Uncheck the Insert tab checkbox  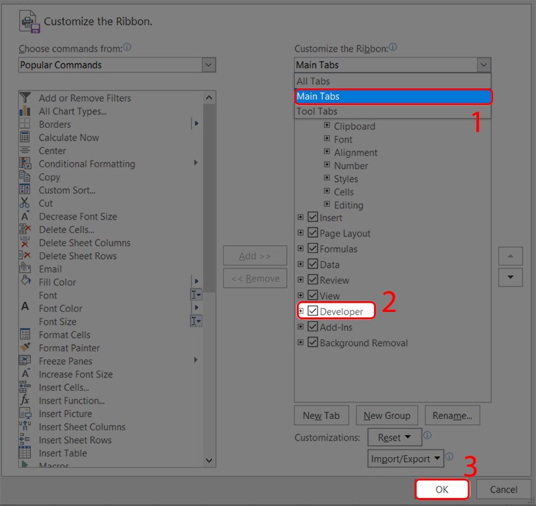[312, 217]
